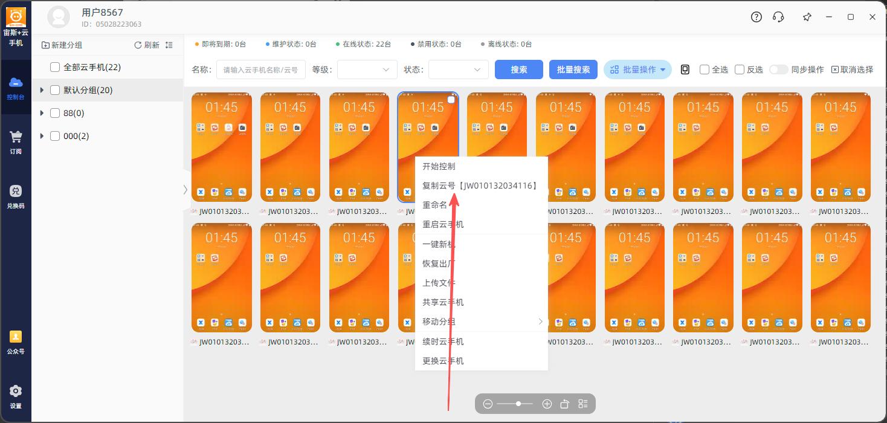Collapse the left group panel handle
Image resolution: width=887 pixels, height=423 pixels.
[x=185, y=190]
